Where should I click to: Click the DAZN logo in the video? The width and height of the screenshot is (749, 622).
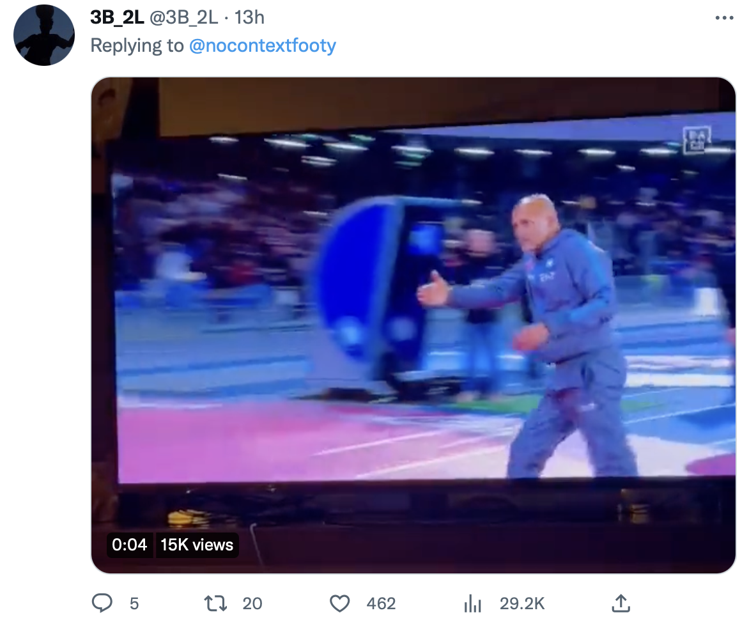click(697, 139)
